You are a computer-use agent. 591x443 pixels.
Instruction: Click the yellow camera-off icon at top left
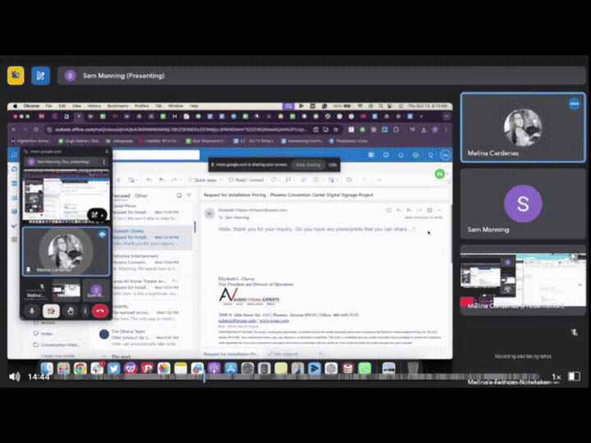click(16, 75)
